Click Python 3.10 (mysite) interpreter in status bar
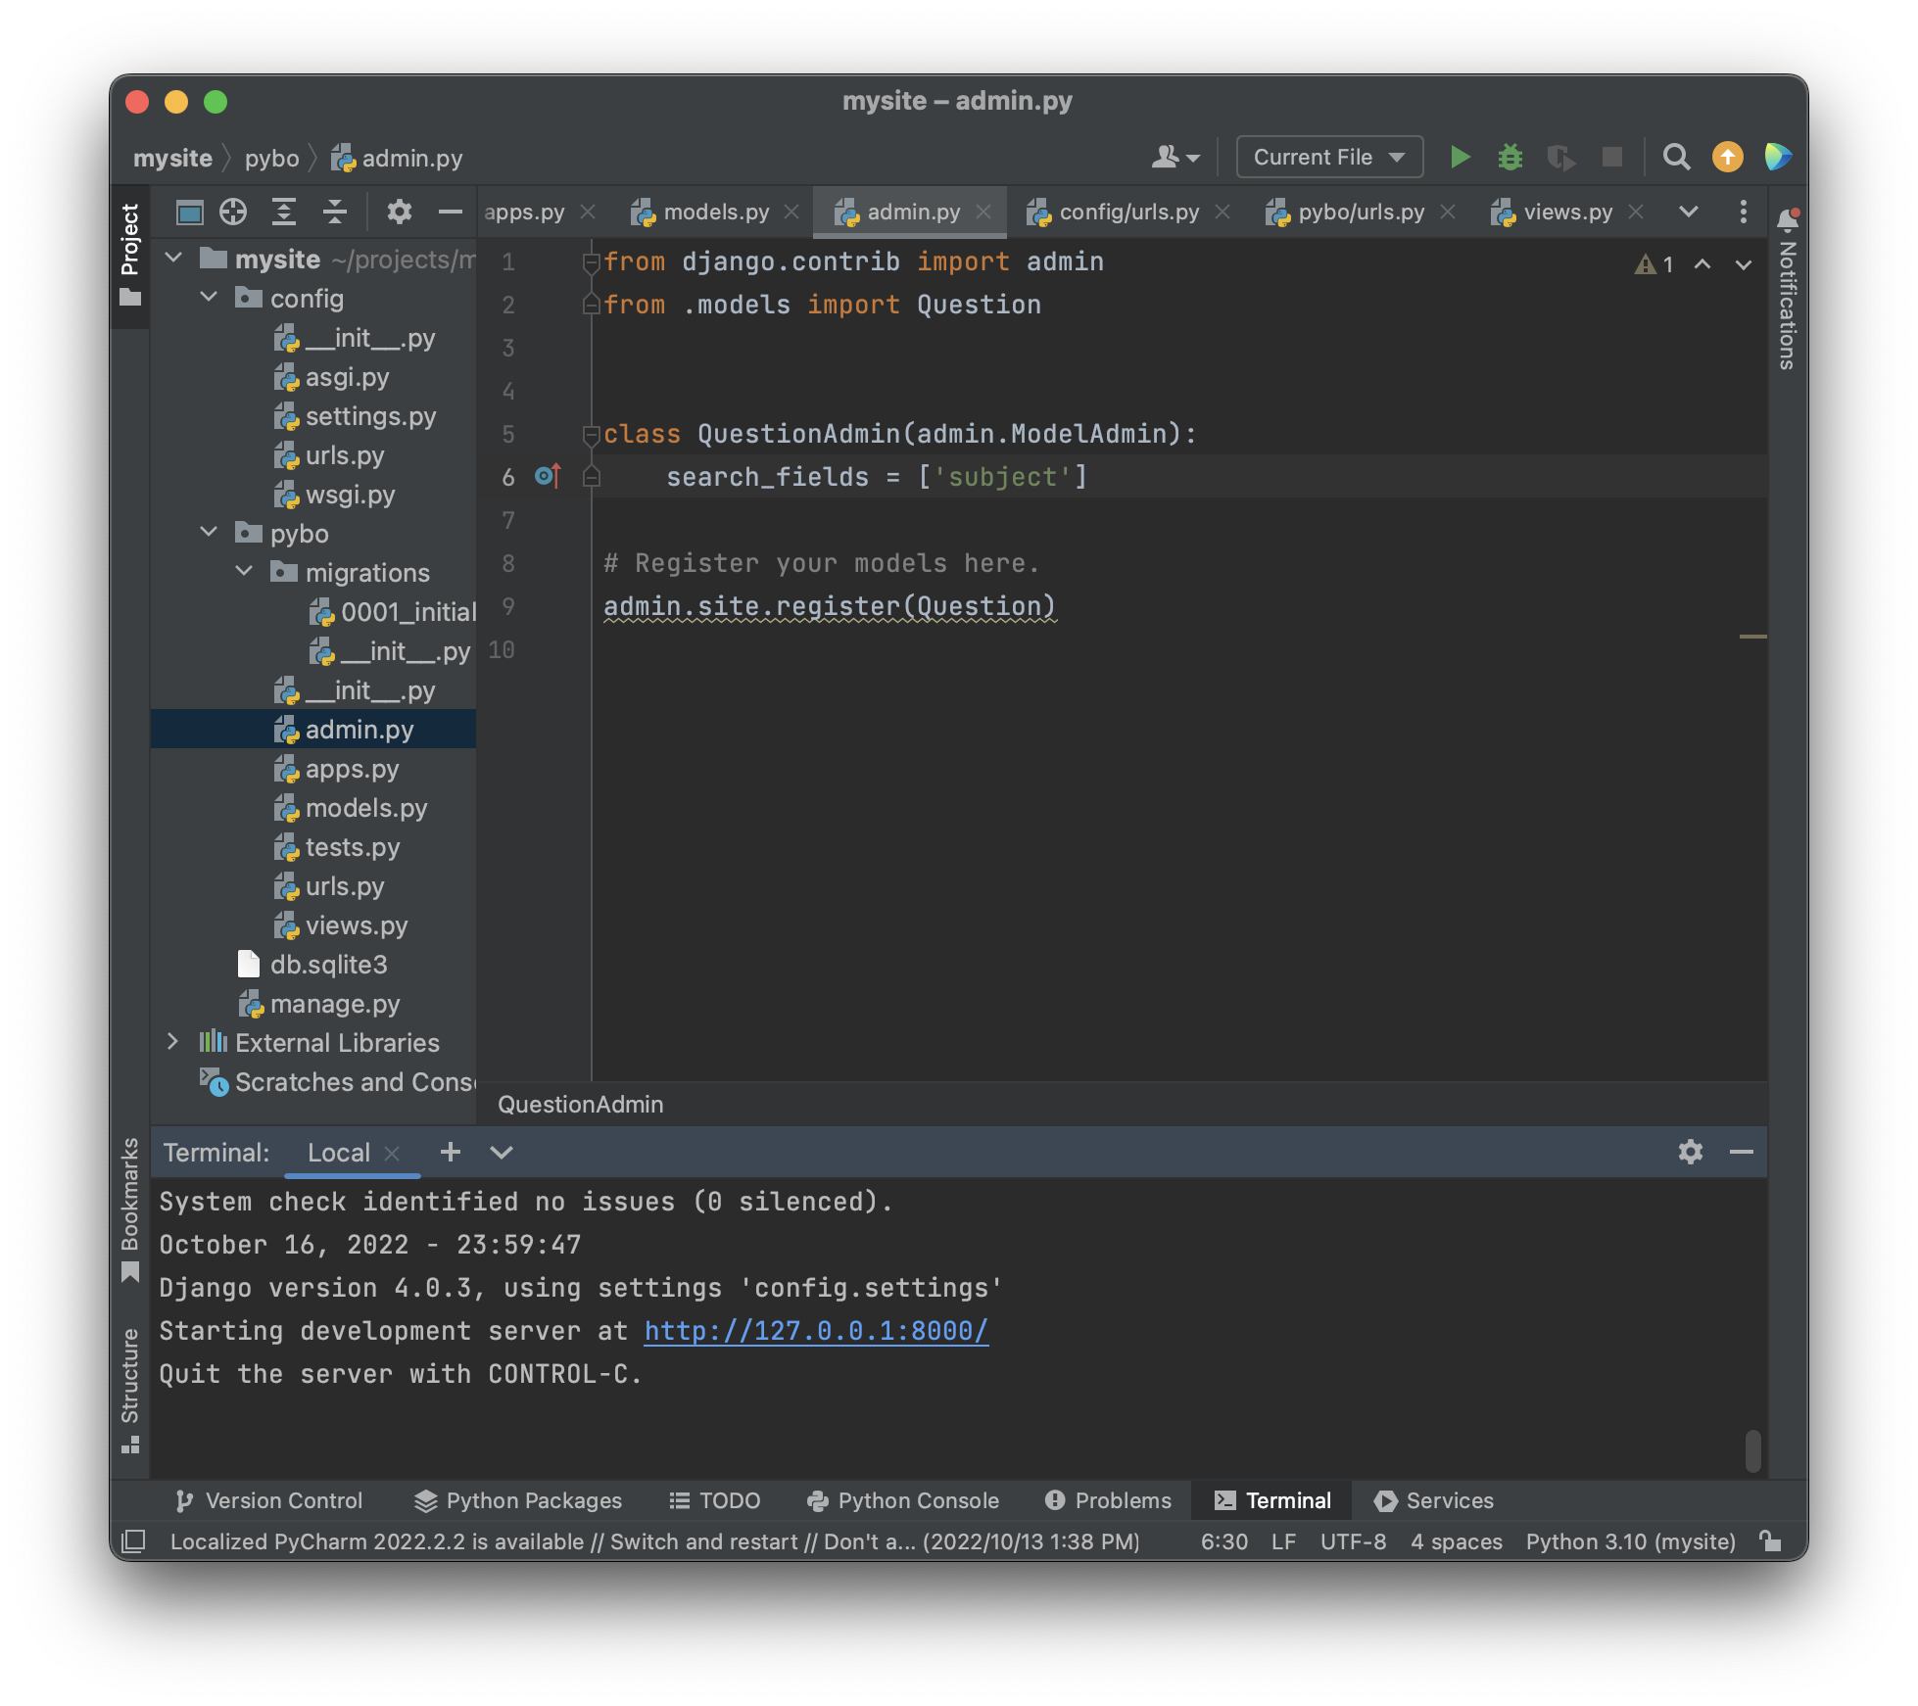Image resolution: width=1918 pixels, height=1706 pixels. click(x=1630, y=1541)
